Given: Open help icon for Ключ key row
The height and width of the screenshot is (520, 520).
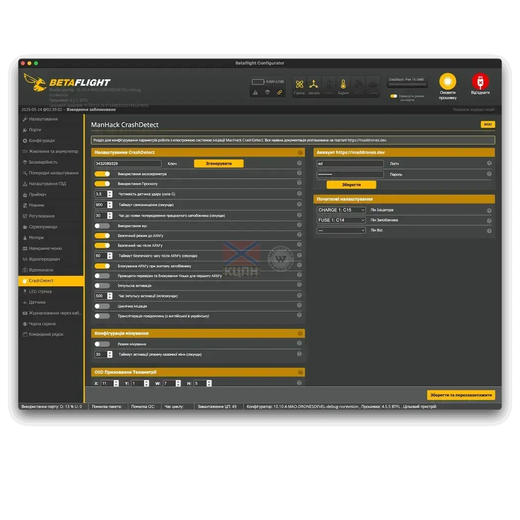Looking at the screenshot, I should click(299, 163).
